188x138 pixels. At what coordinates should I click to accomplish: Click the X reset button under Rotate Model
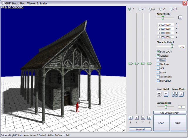click(x=181, y=94)
